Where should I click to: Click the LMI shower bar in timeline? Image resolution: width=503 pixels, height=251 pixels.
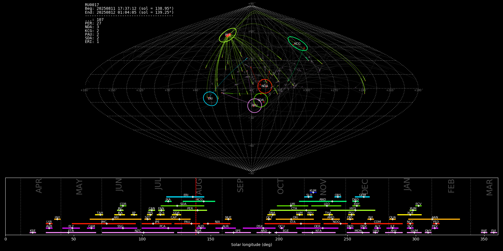coord(293,206)
